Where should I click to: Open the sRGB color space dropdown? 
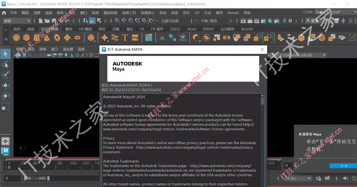click(x=297, y=55)
